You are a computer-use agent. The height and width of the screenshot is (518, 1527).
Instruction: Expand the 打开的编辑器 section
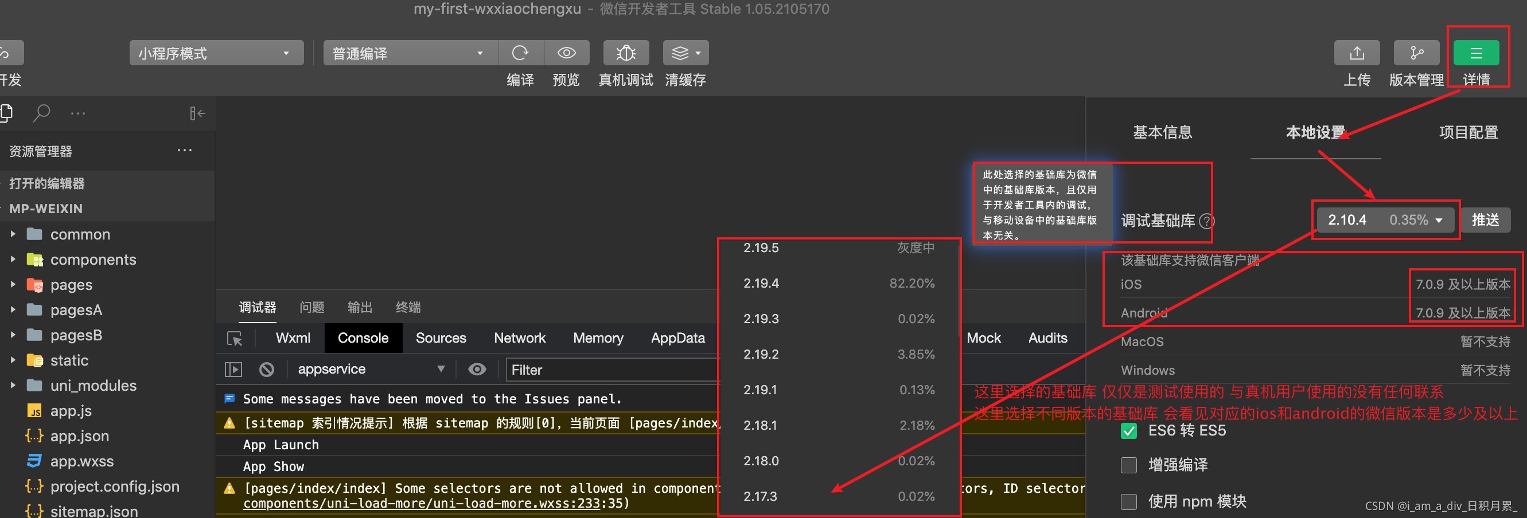(x=47, y=183)
